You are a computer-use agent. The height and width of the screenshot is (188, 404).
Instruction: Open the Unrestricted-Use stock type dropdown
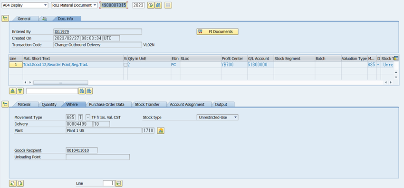[x=235, y=118]
